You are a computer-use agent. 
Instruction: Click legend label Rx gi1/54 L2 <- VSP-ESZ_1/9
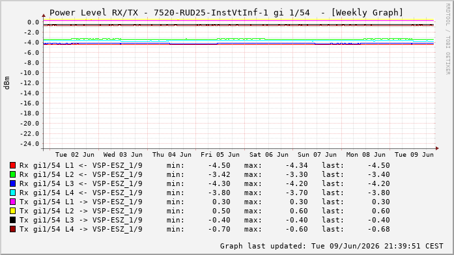coord(81,174)
